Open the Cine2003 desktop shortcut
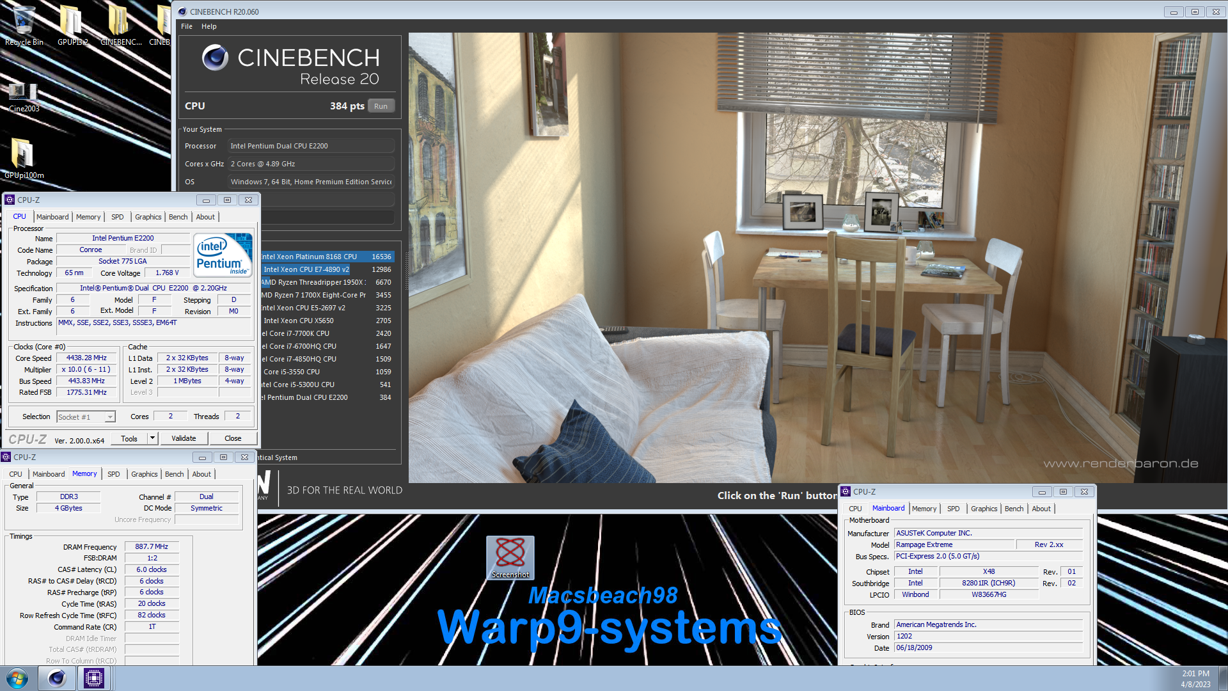1228x691 pixels. [x=24, y=96]
